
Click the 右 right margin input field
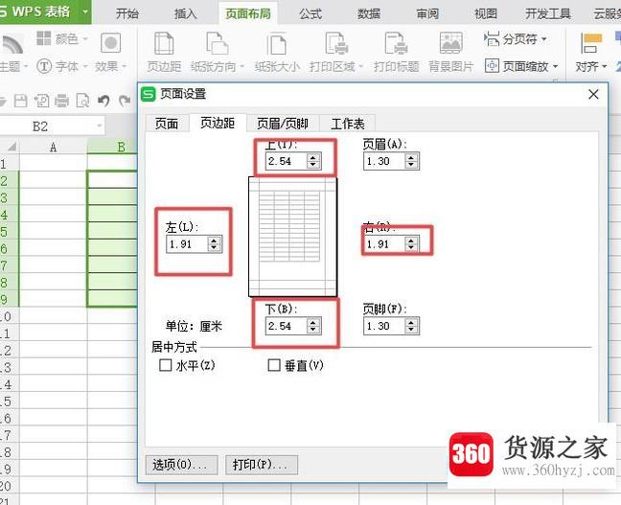click(x=384, y=244)
